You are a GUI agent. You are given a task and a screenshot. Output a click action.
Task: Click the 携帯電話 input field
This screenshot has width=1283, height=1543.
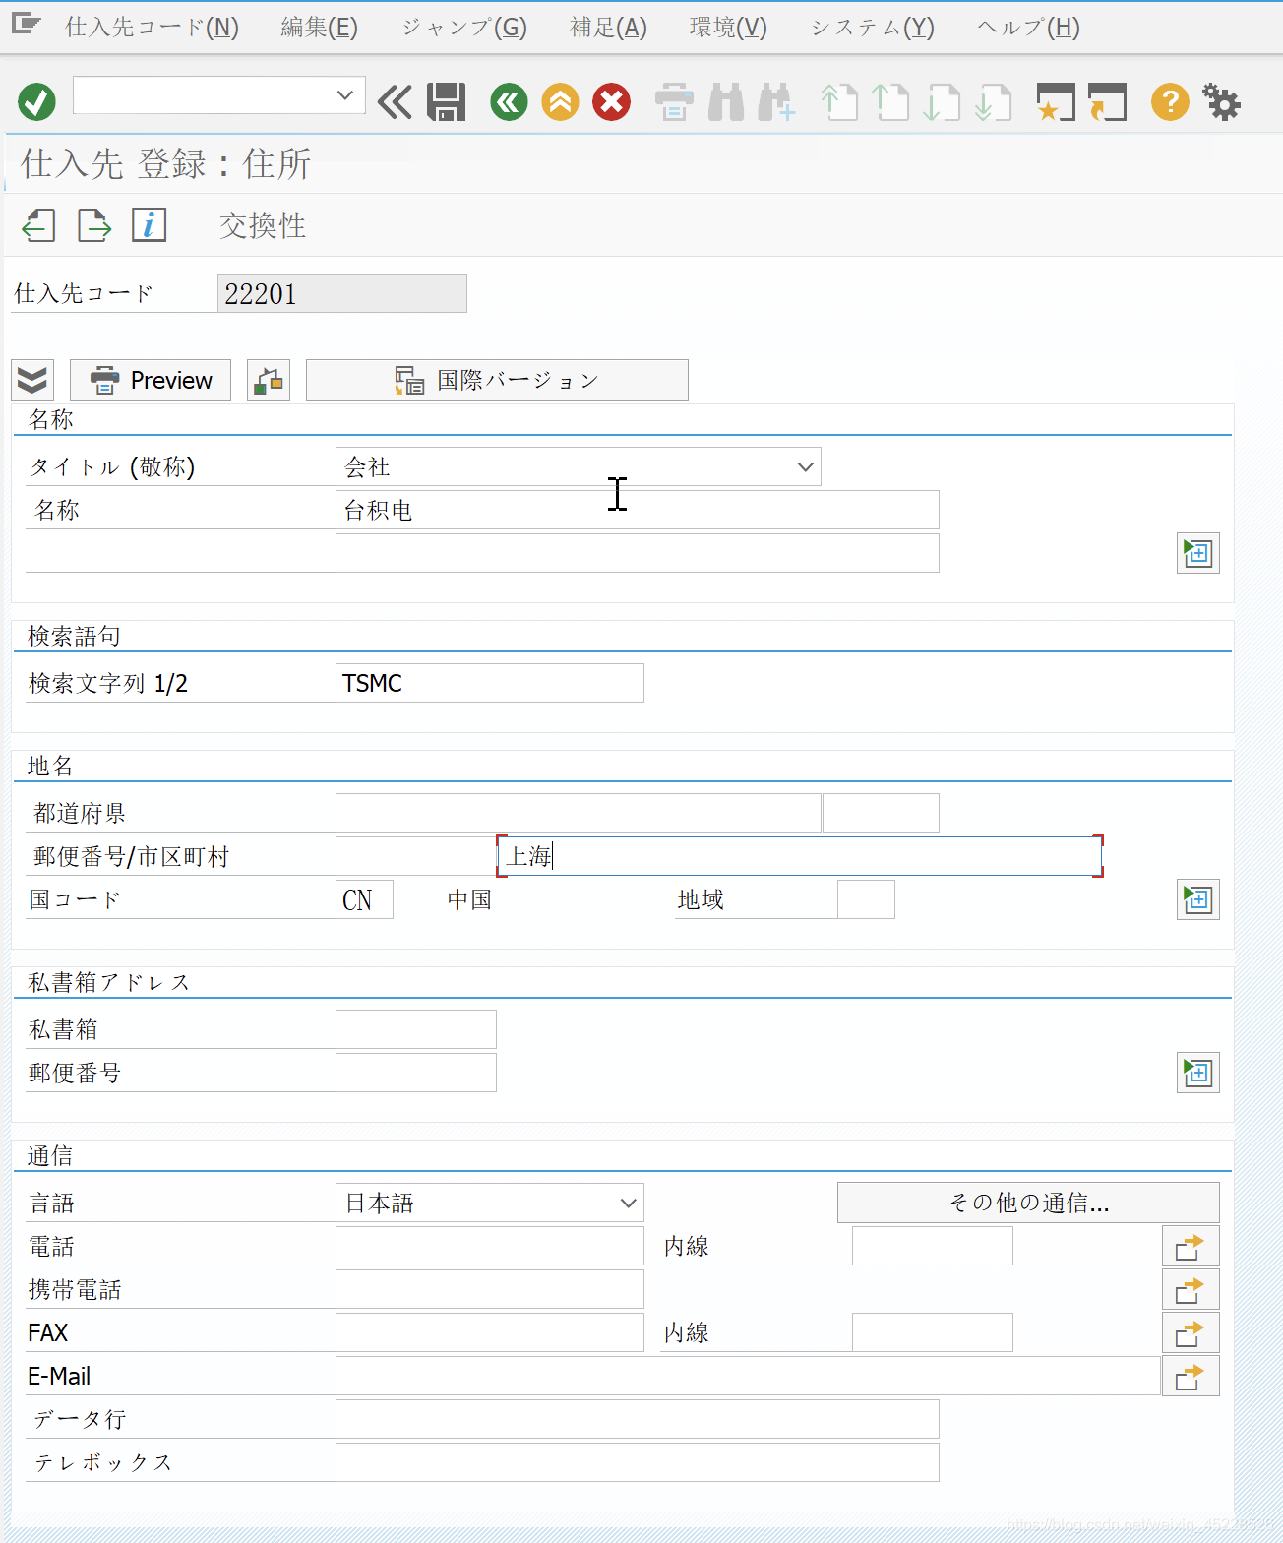pyautogui.click(x=490, y=1289)
